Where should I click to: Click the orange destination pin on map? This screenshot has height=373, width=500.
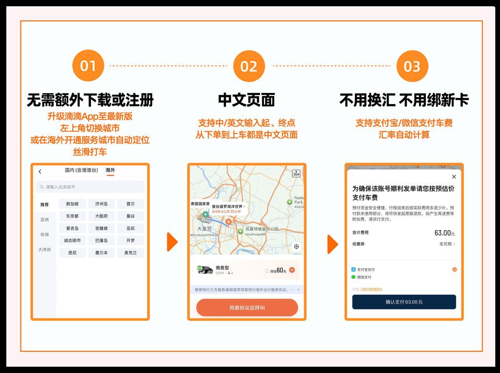(x=228, y=223)
